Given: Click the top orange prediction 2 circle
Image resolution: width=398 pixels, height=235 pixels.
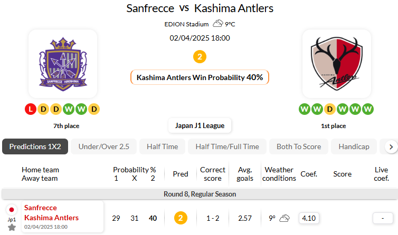Looking at the screenshot, I should click(200, 56).
